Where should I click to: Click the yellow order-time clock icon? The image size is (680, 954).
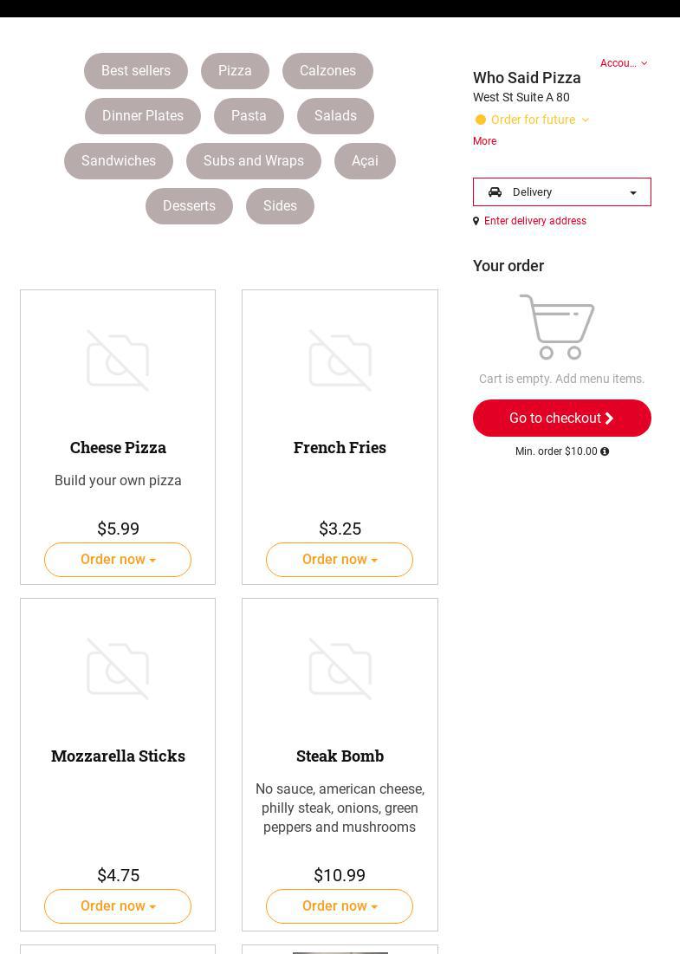point(481,120)
